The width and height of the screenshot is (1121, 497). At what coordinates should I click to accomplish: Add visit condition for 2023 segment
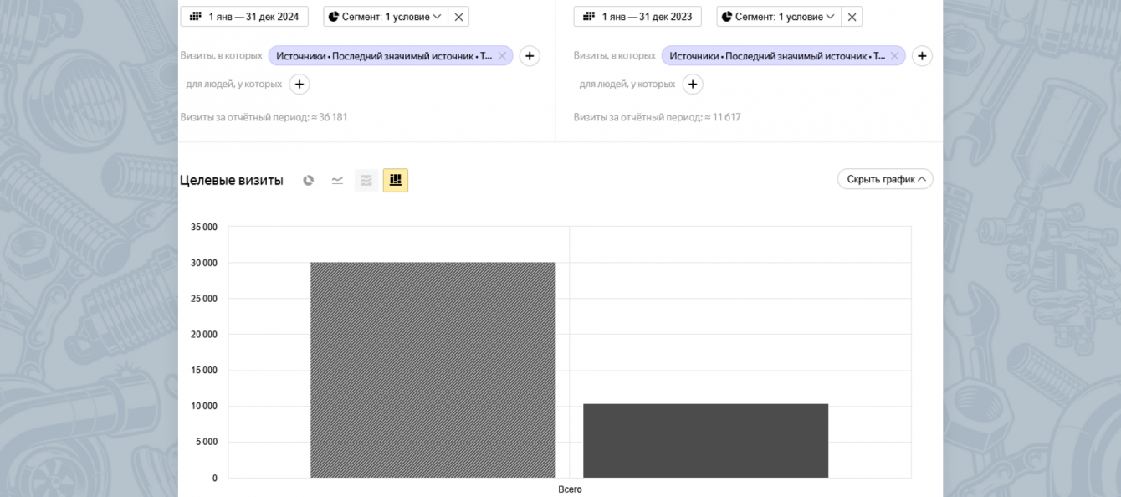922,56
